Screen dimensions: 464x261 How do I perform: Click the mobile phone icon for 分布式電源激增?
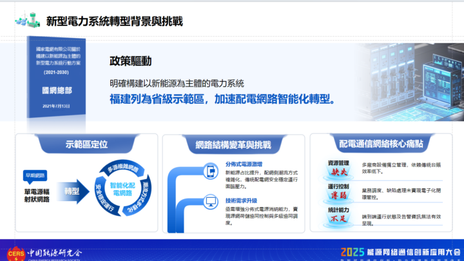click(211, 171)
